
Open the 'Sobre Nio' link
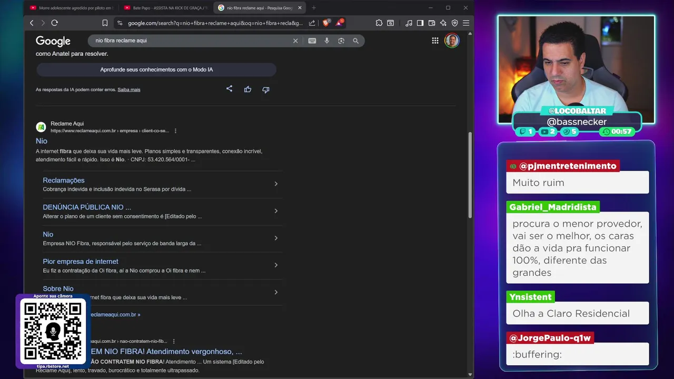(x=58, y=288)
